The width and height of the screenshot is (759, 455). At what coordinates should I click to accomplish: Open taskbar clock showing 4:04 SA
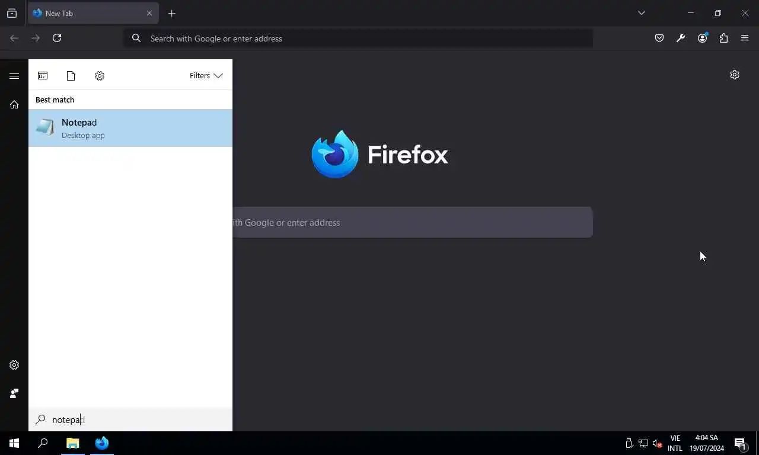706,443
